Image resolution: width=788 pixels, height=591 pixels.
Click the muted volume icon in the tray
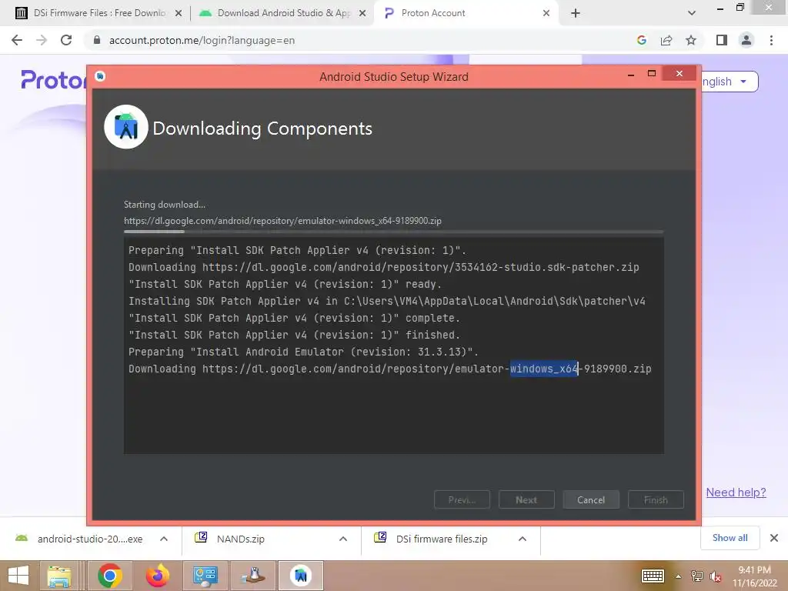click(715, 576)
